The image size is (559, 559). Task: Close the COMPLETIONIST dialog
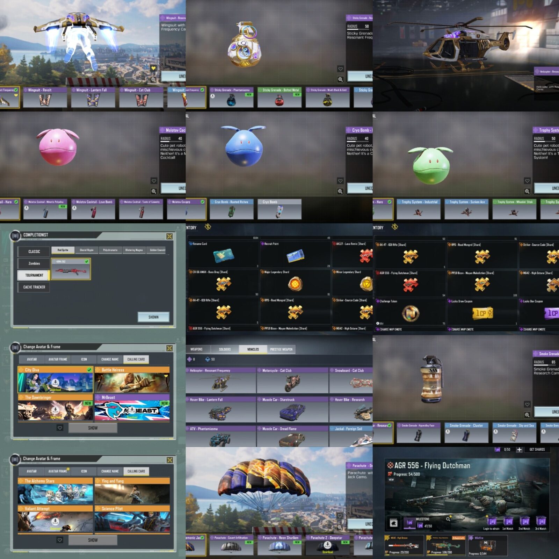coord(169,237)
